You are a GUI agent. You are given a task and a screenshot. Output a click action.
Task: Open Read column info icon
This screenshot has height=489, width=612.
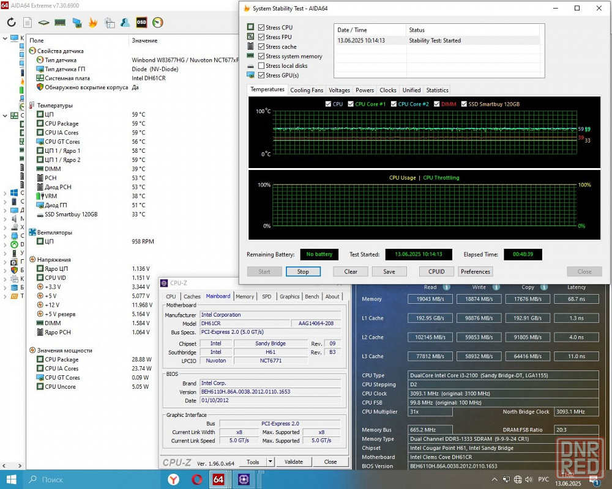pyautogui.click(x=447, y=287)
